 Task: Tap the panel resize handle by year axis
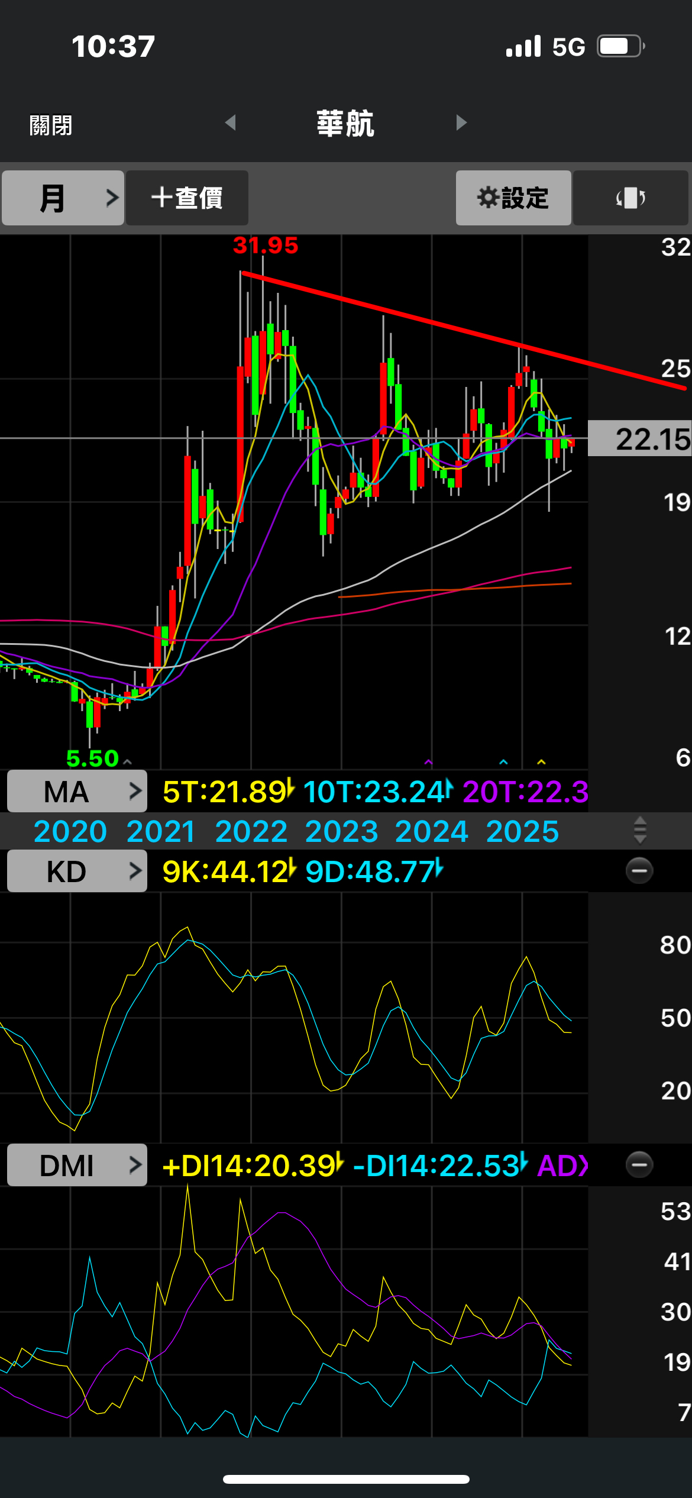point(640,831)
